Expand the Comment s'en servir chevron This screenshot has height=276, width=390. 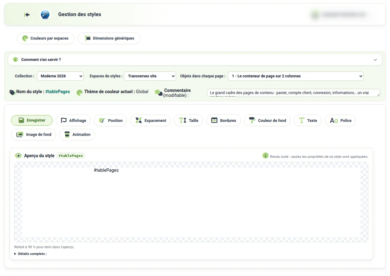pos(375,60)
